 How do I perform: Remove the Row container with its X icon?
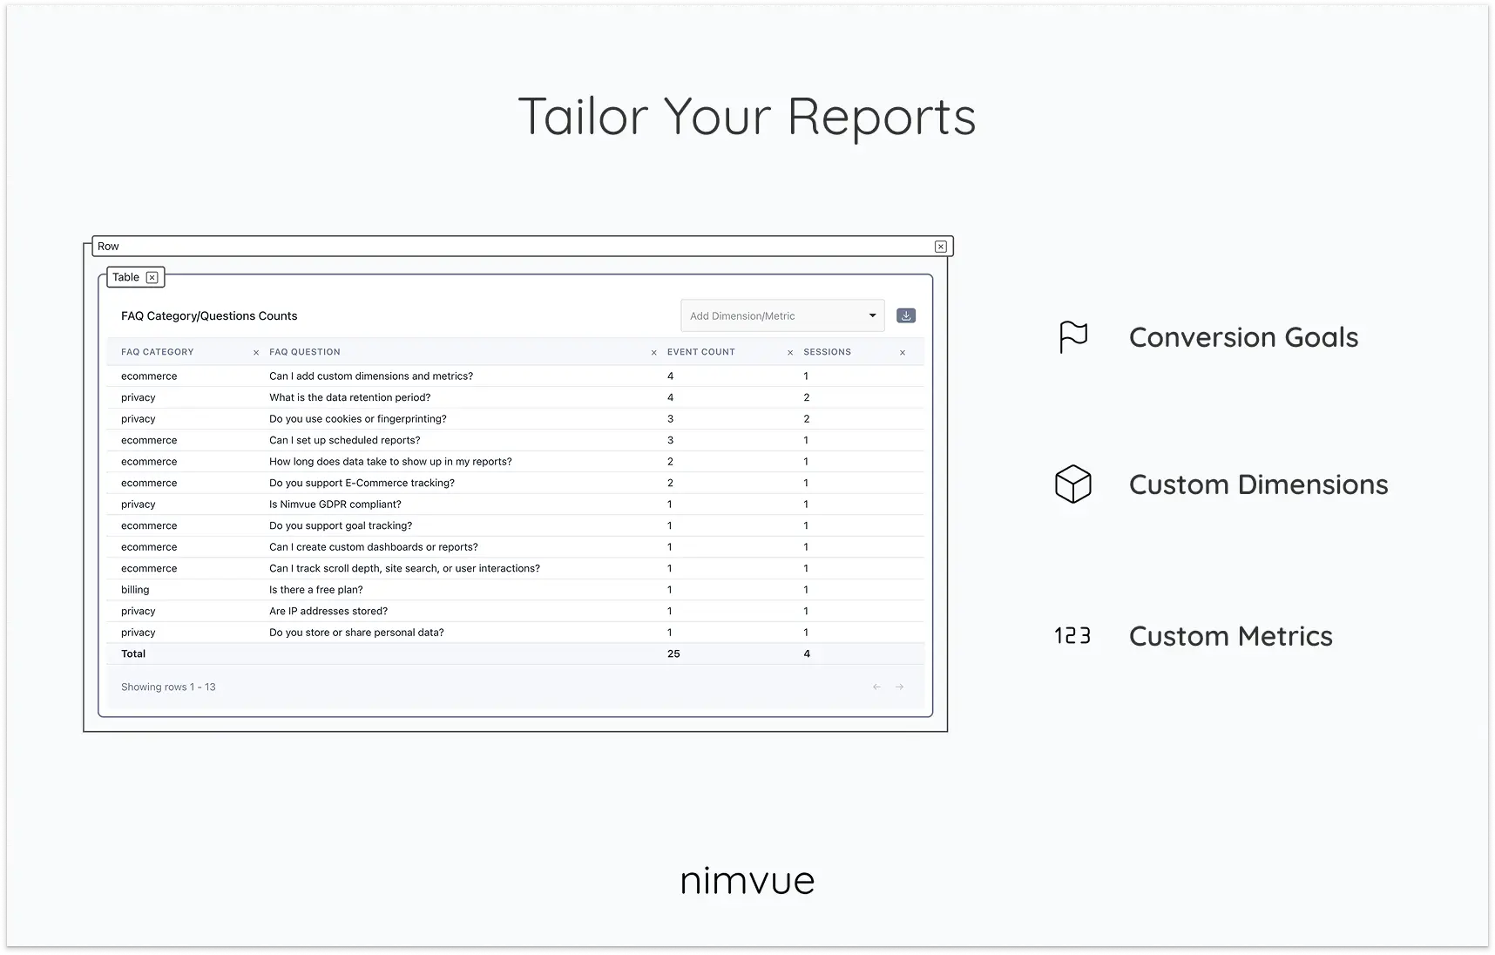point(941,247)
